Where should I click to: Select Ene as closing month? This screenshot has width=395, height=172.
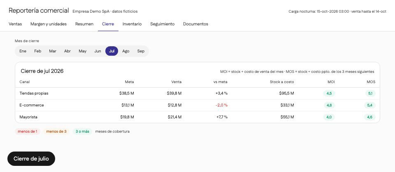pos(23,51)
